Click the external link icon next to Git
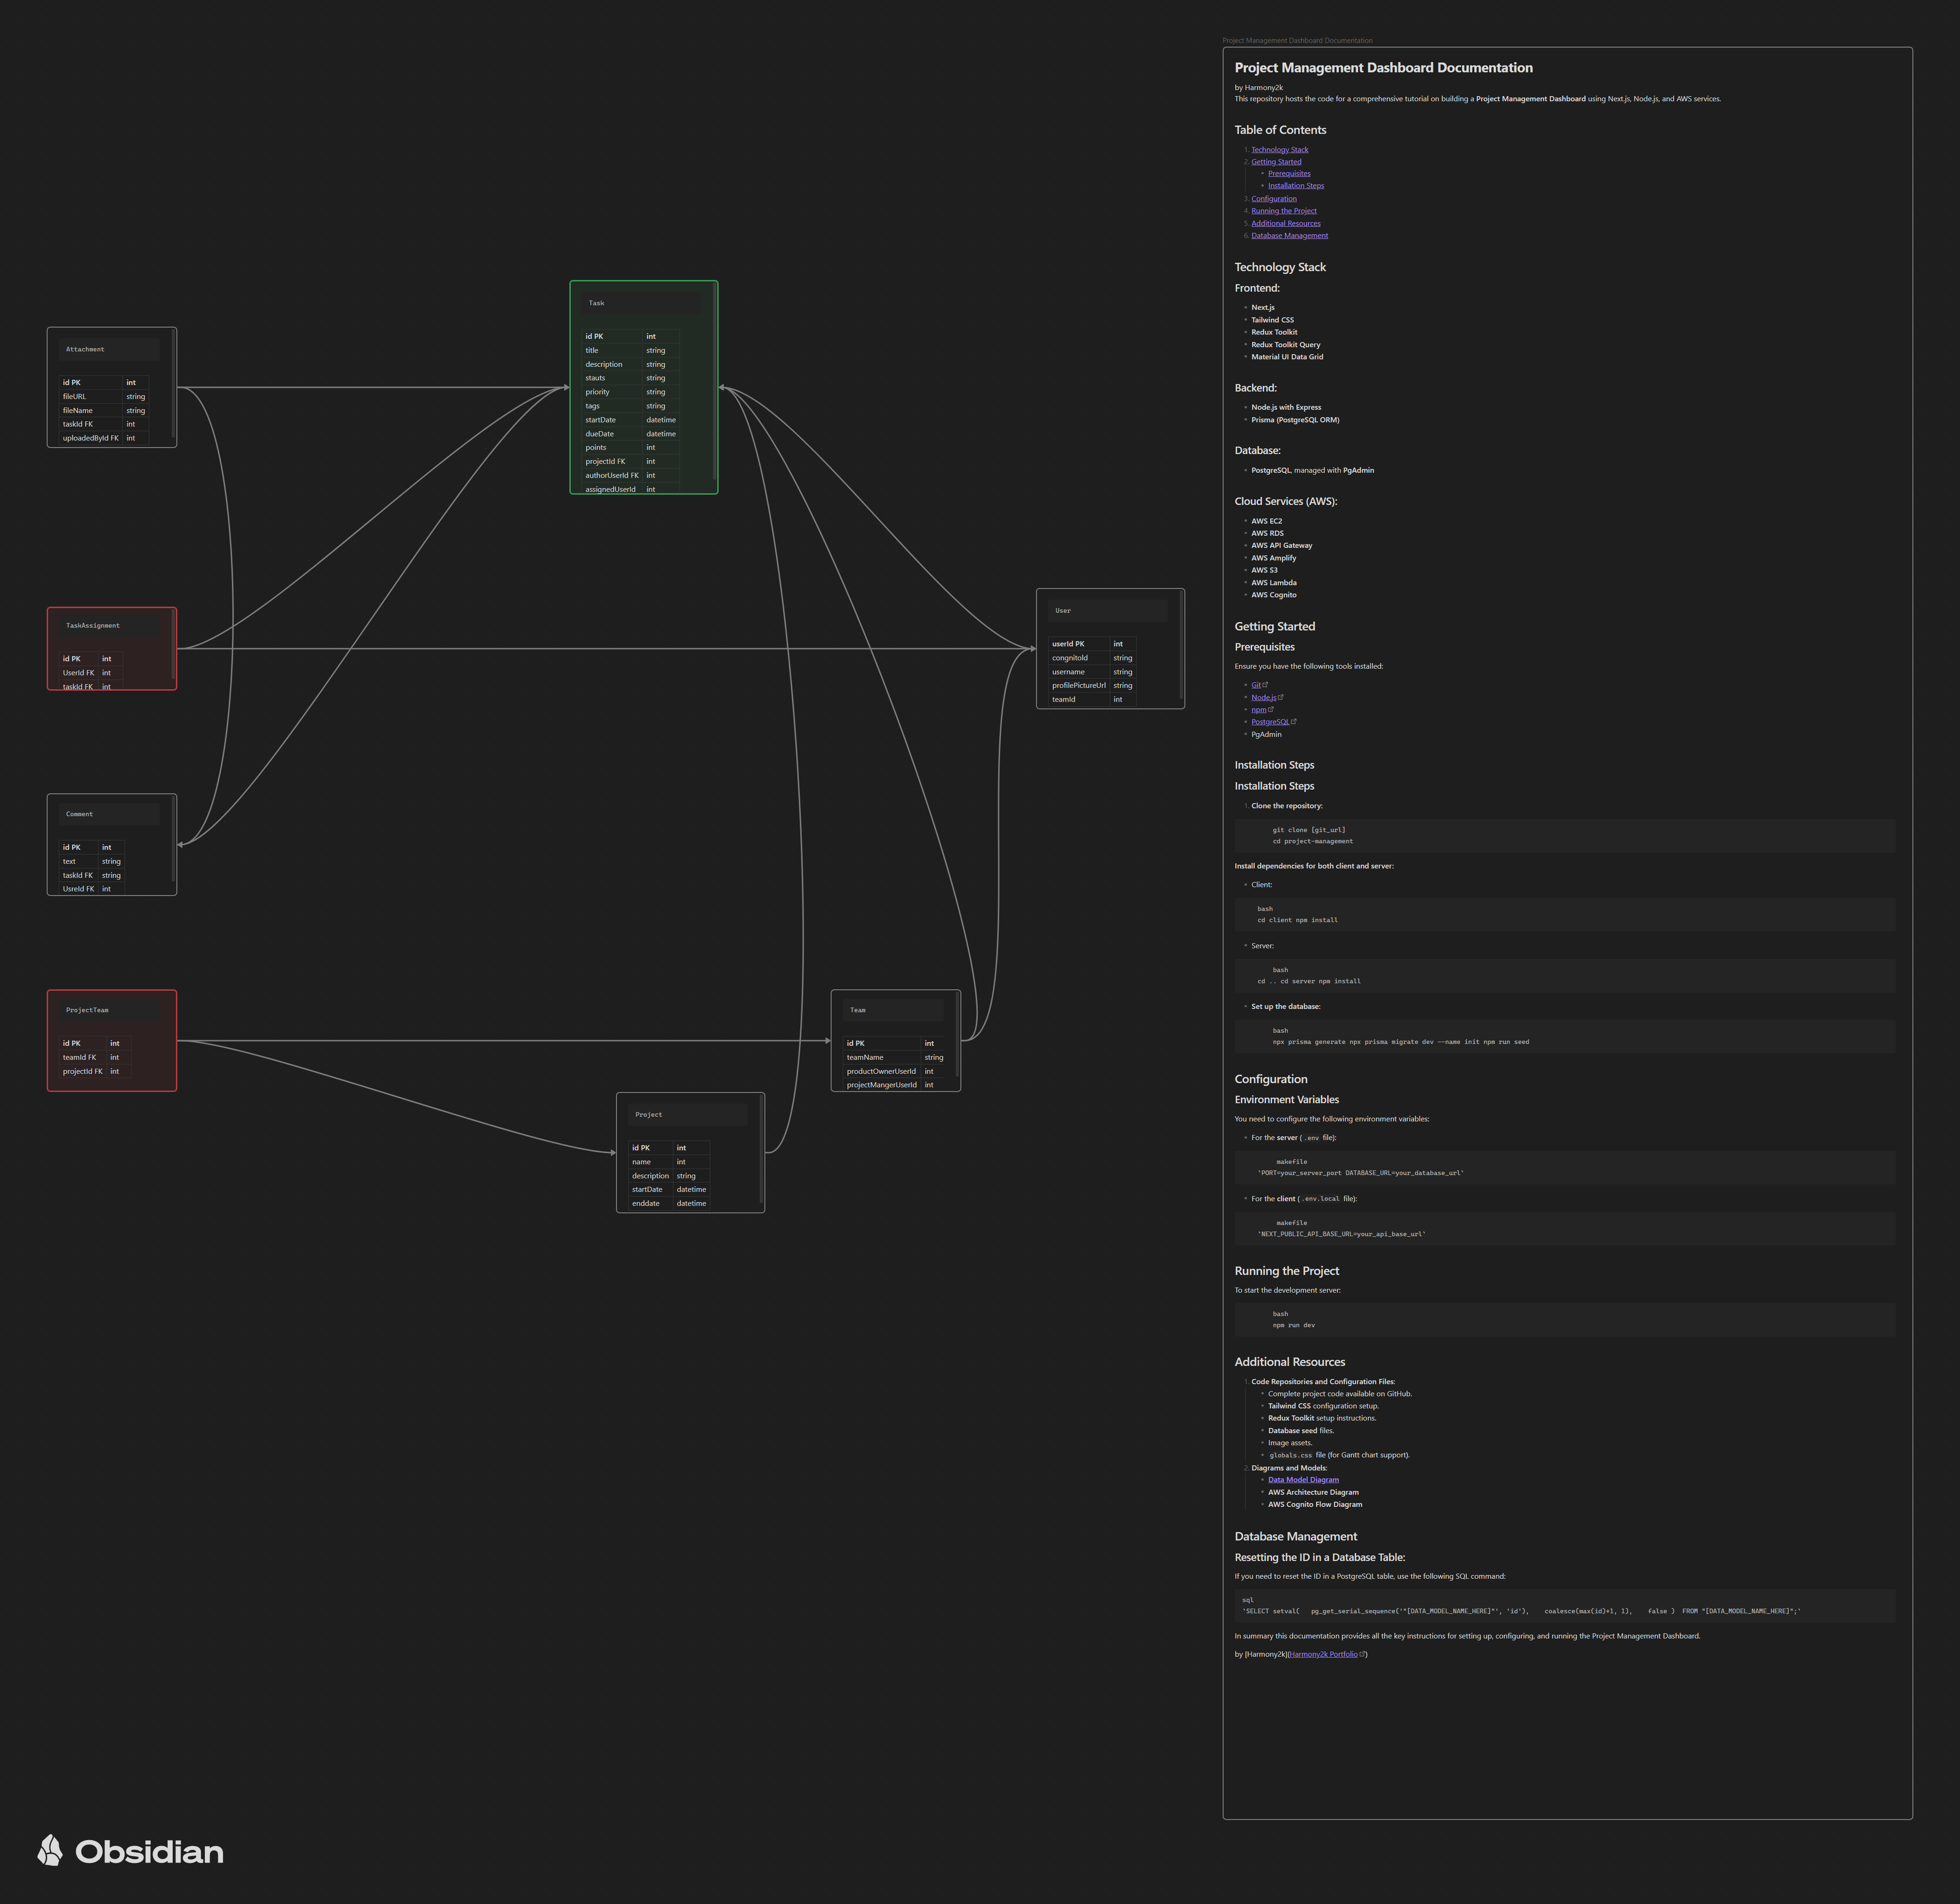Image resolution: width=1960 pixels, height=1904 pixels. tap(1266, 685)
